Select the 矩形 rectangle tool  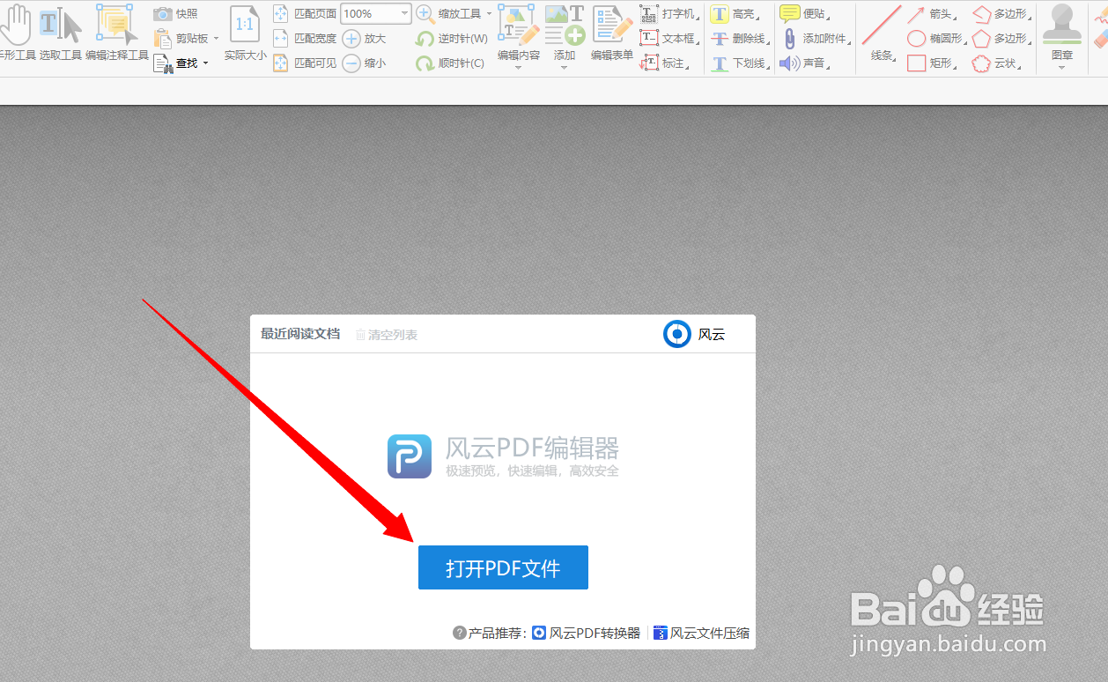click(x=934, y=63)
